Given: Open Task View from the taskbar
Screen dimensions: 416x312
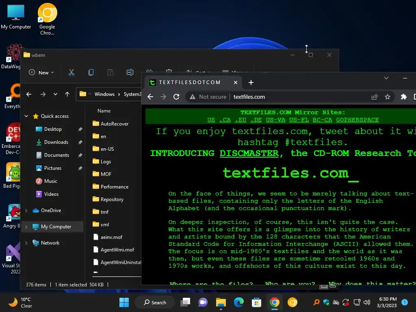Looking at the screenshot, I should tap(185, 302).
